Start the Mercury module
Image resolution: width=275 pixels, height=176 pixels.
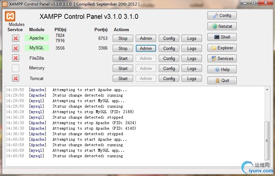(123, 68)
